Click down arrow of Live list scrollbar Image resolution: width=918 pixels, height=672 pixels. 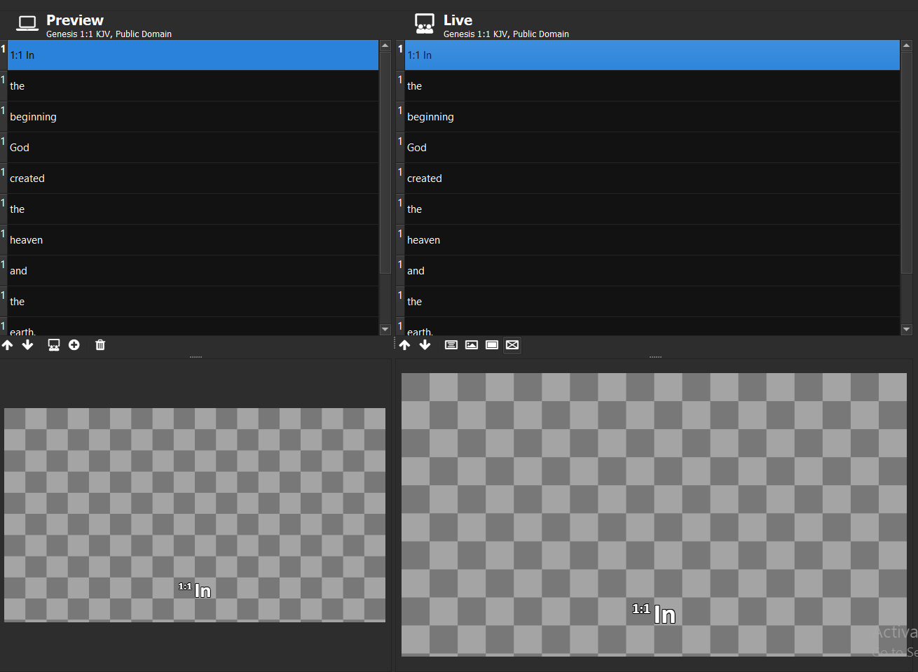click(906, 329)
